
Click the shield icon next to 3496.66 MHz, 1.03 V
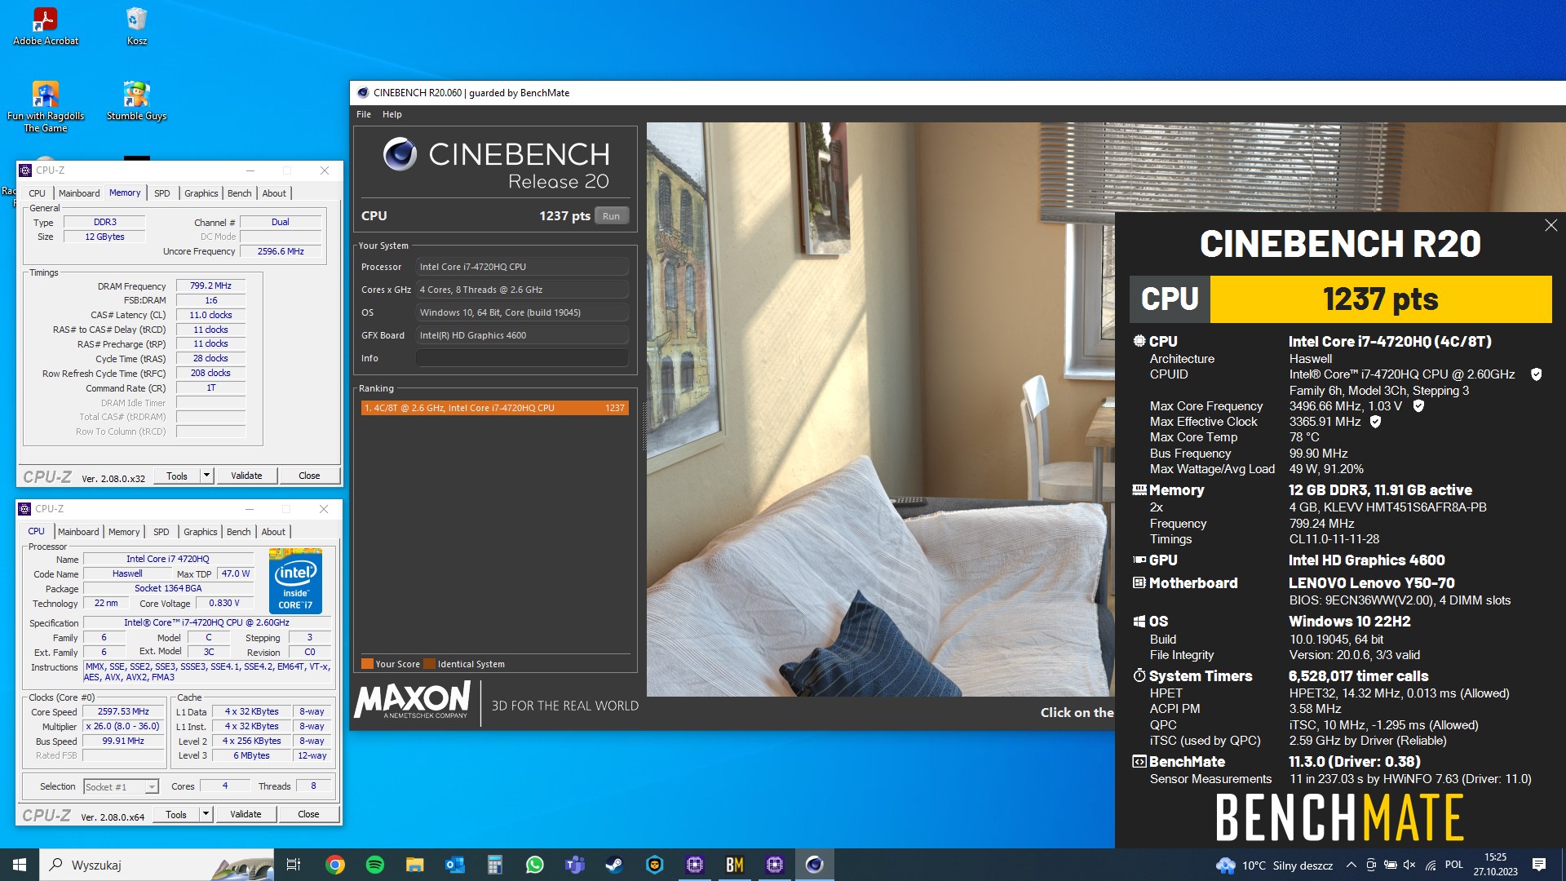click(x=1418, y=405)
